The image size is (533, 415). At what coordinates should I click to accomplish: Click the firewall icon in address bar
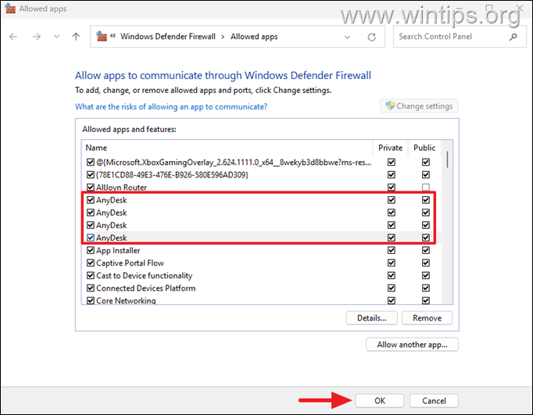tap(102, 36)
